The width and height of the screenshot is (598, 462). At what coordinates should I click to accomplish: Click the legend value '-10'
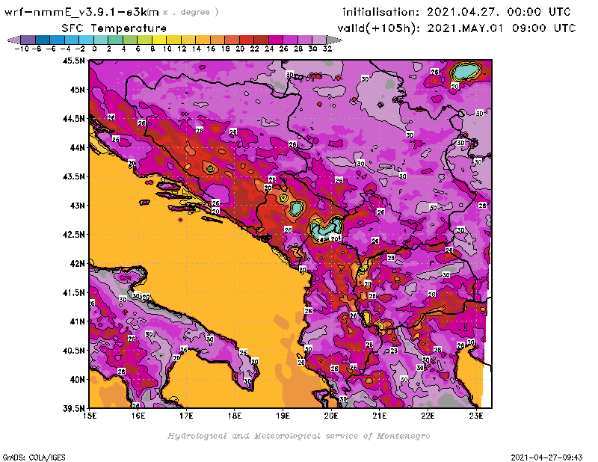(22, 49)
